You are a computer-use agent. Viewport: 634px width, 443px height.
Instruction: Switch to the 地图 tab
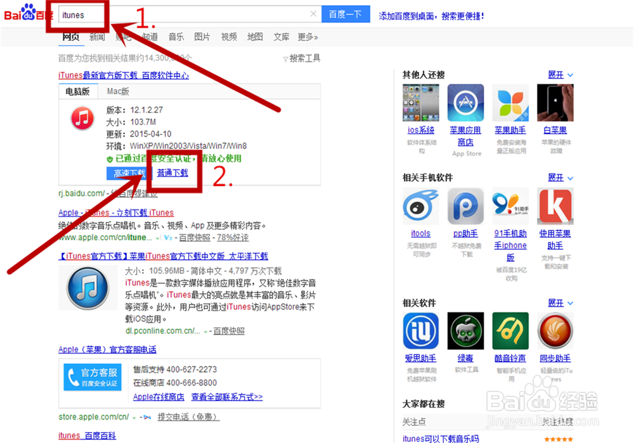point(255,37)
